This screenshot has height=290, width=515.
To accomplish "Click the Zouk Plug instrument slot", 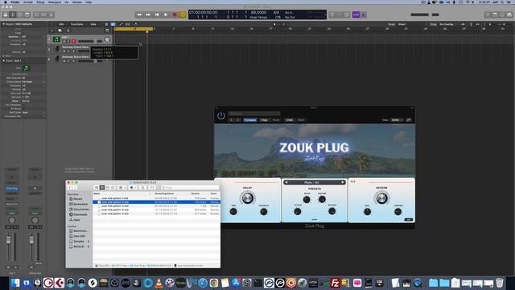I will 12,188.
